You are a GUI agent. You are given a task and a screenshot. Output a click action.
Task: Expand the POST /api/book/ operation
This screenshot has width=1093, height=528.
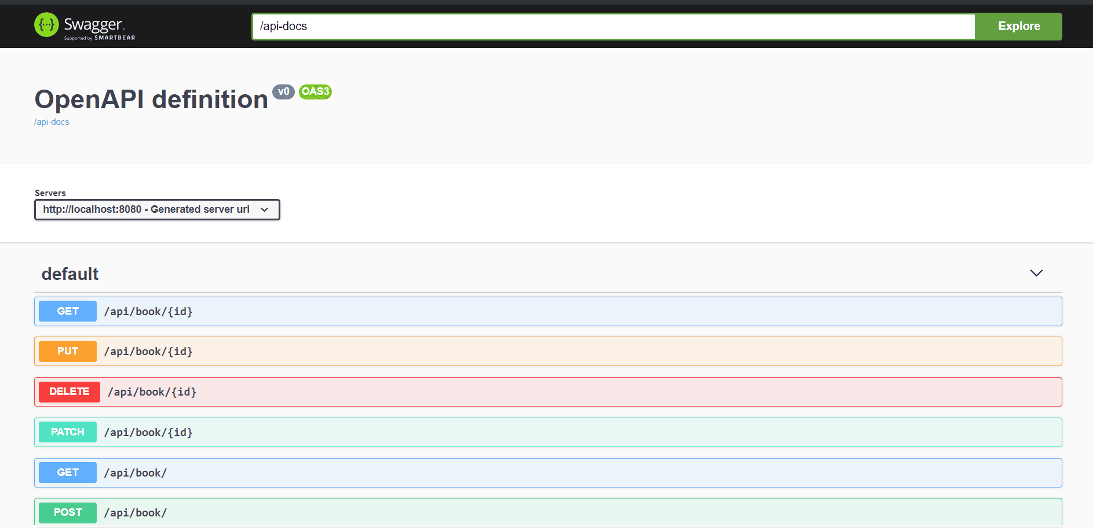(x=521, y=512)
